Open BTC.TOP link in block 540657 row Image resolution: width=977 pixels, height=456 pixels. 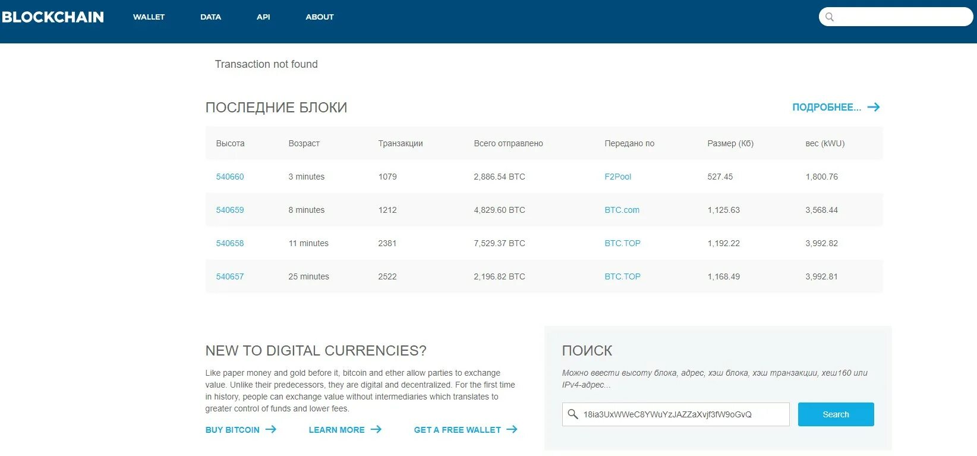pyautogui.click(x=623, y=276)
